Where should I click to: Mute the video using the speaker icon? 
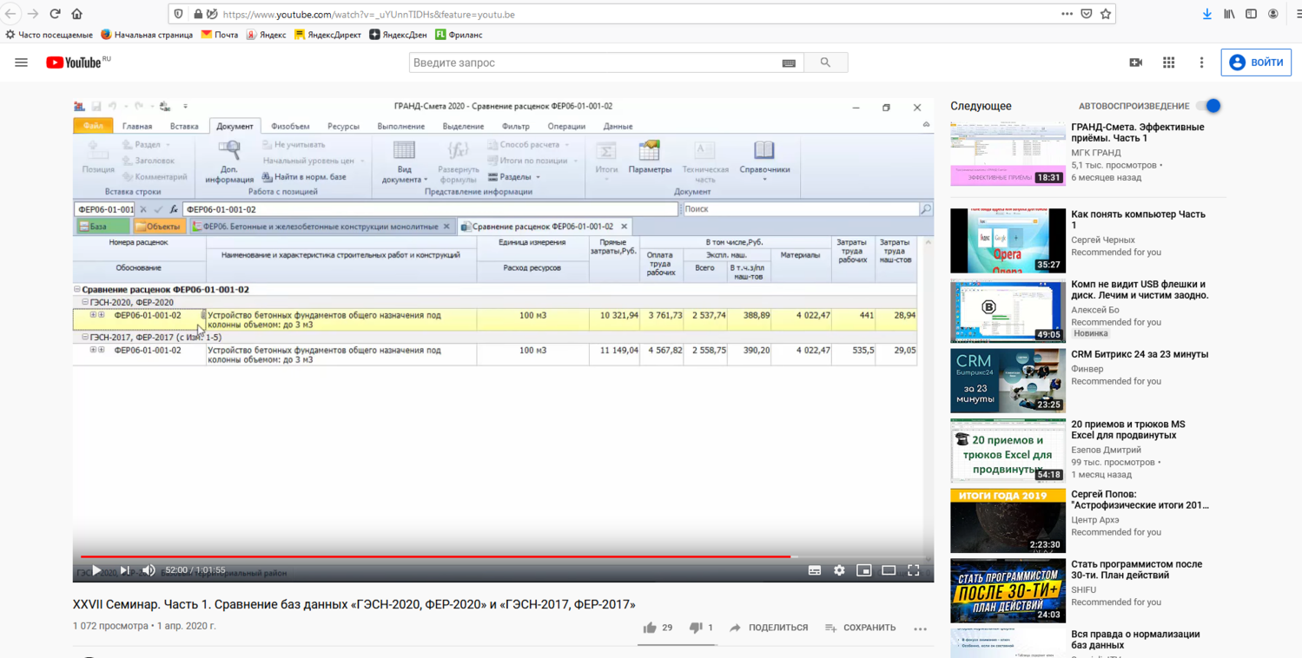(x=149, y=570)
